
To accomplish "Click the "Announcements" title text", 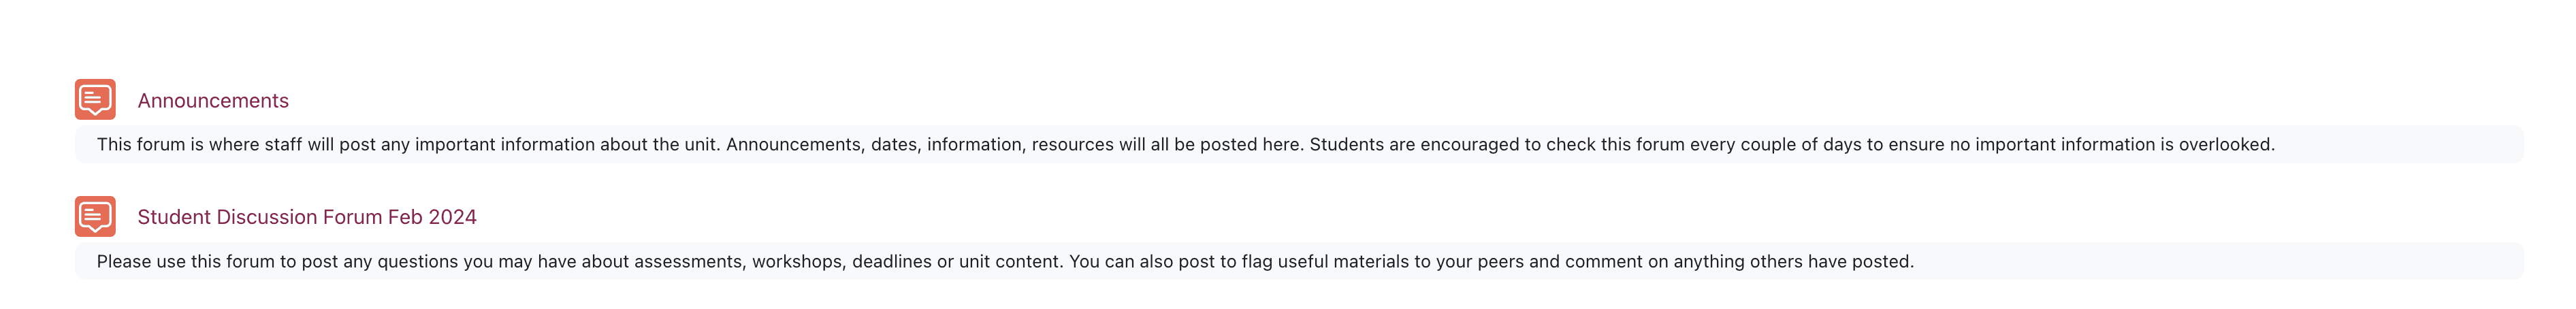I will click(213, 101).
